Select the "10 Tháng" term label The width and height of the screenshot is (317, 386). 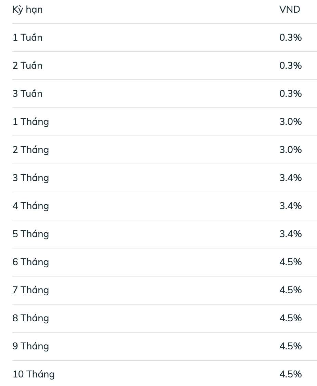[34, 374]
